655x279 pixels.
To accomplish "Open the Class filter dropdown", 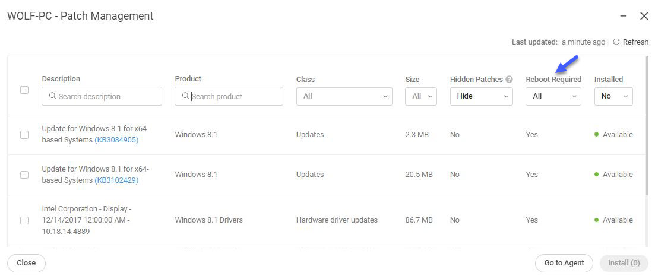I will pos(344,96).
